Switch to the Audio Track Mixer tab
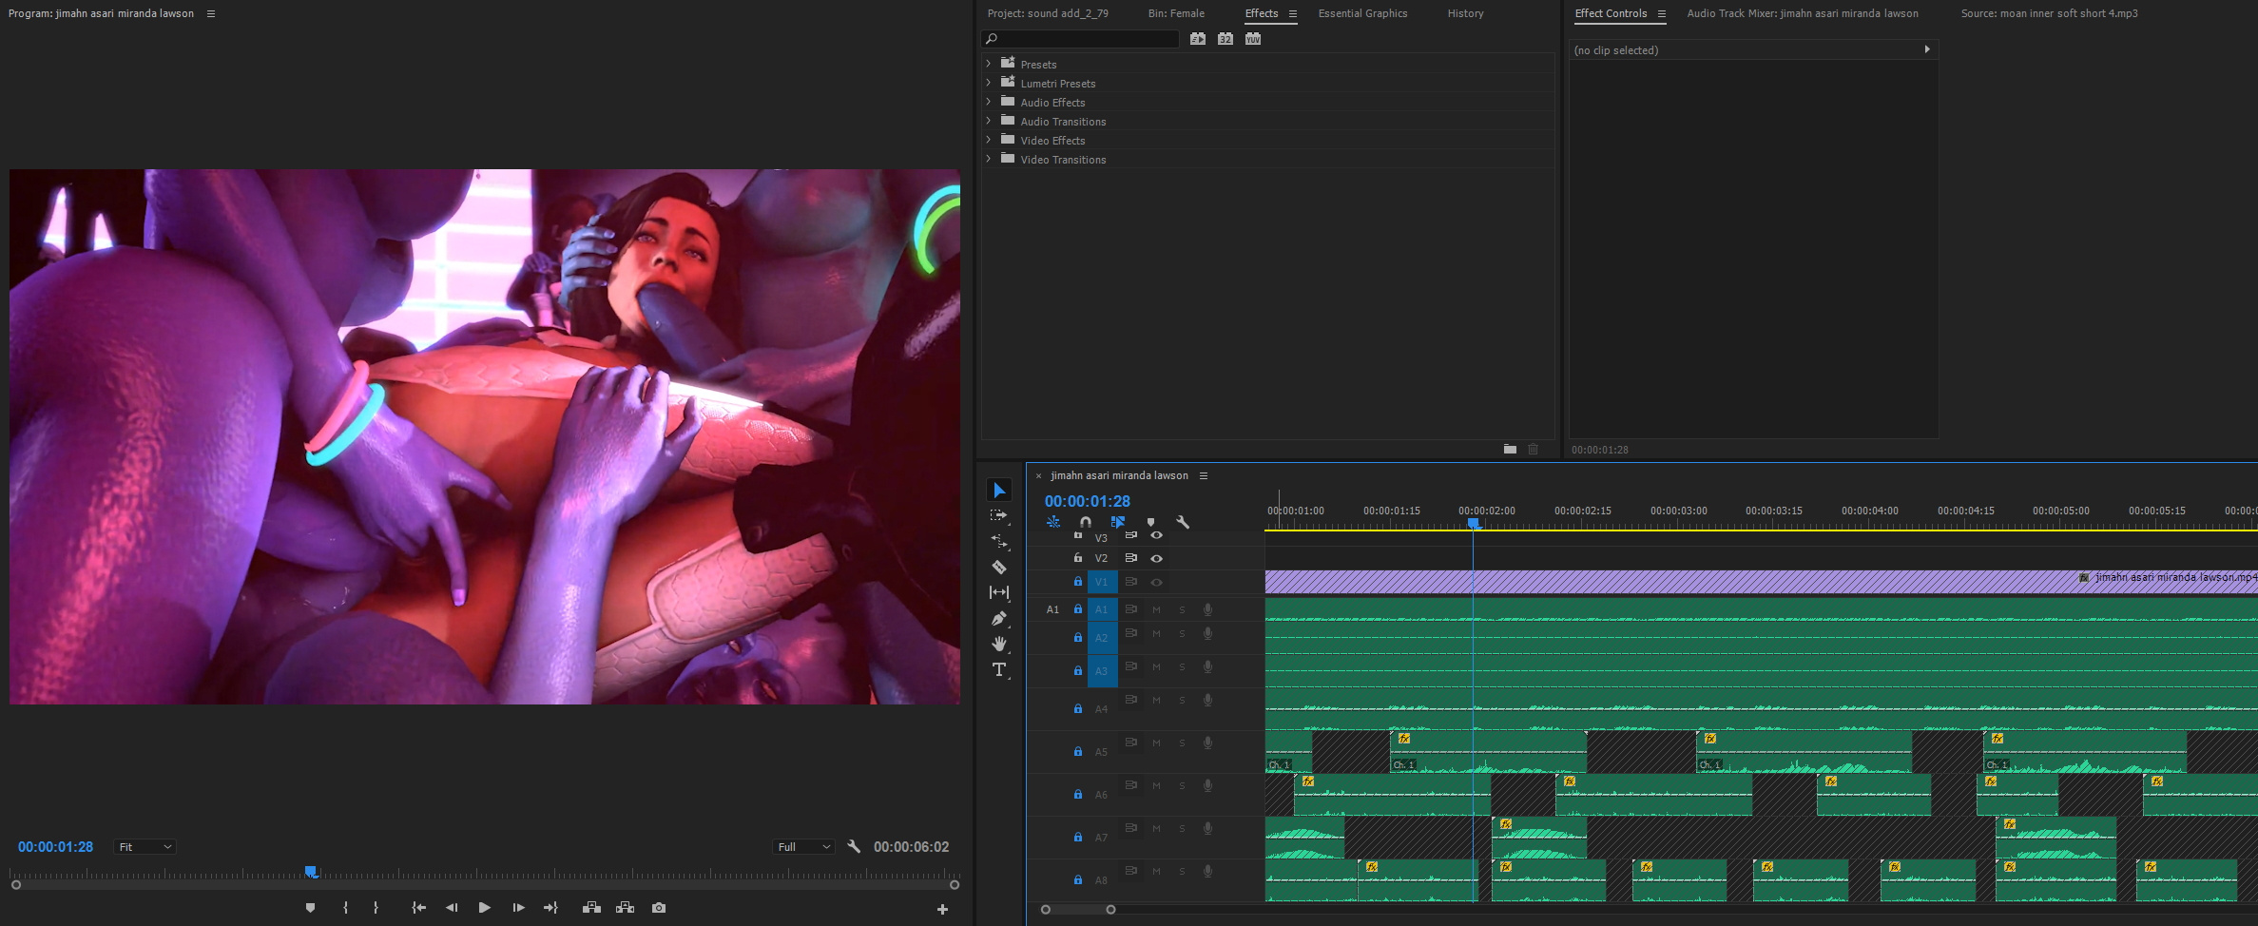Image resolution: width=2258 pixels, height=926 pixels. [1803, 13]
